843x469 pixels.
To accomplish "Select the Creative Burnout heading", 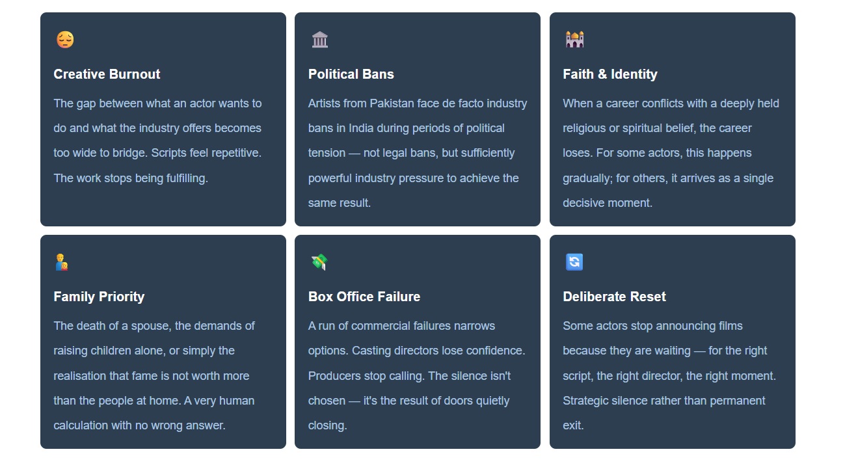I will click(107, 74).
